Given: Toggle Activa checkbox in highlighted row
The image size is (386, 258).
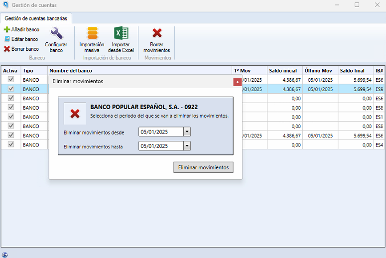Looking at the screenshot, I should click(11, 89).
